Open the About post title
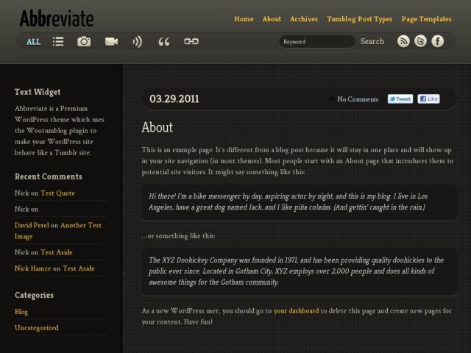 [157, 127]
